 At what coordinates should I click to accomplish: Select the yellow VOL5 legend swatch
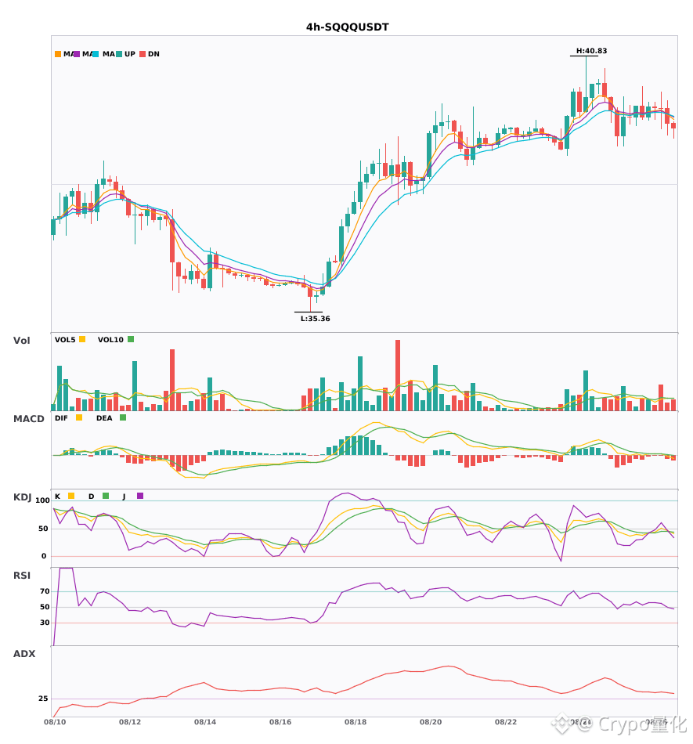click(x=82, y=339)
